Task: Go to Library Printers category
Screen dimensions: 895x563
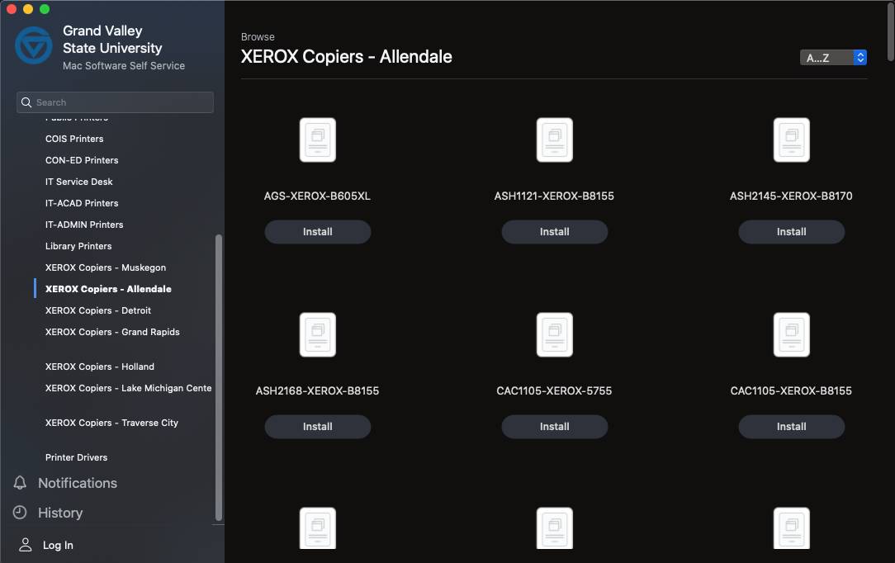Action: (x=78, y=246)
